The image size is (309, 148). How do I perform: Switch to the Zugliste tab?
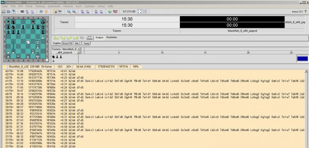pyautogui.click(x=57, y=43)
